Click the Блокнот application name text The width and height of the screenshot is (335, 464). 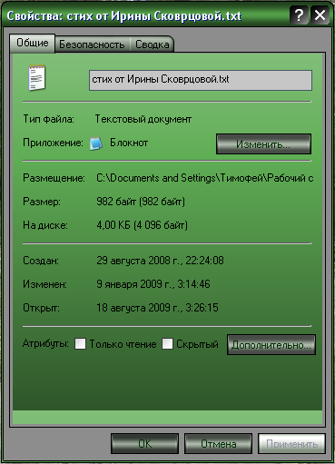129,143
